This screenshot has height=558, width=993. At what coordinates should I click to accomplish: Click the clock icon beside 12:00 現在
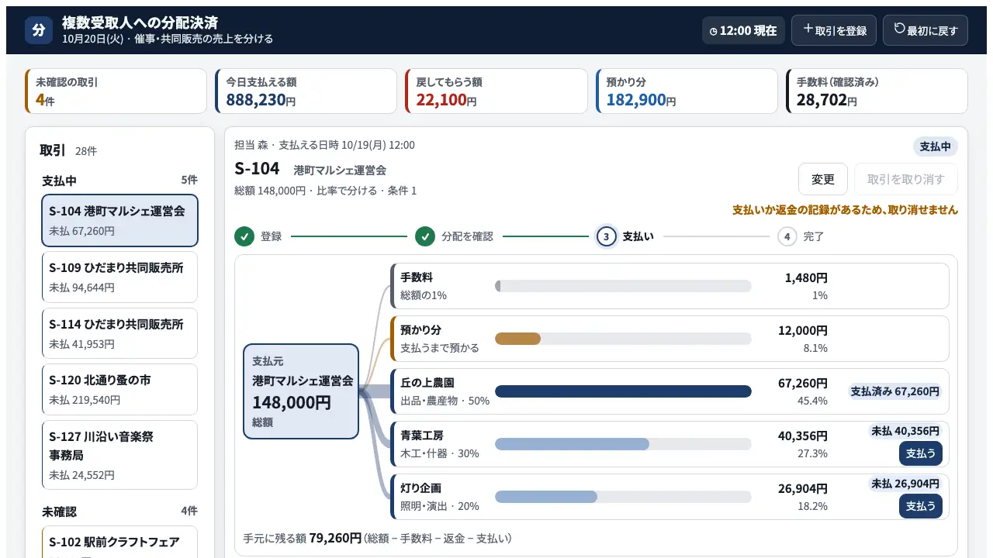tap(714, 31)
